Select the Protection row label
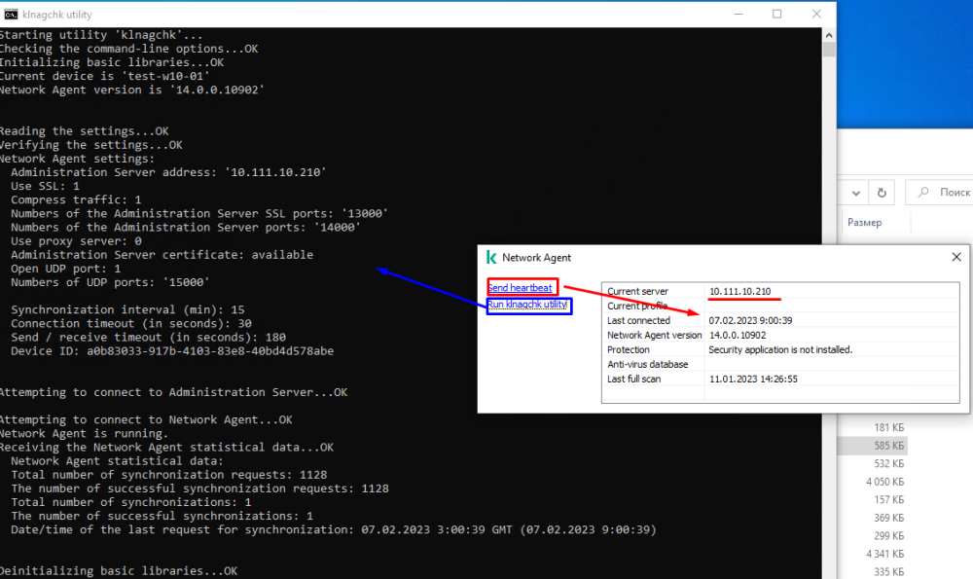The height and width of the screenshot is (579, 973). tap(628, 349)
